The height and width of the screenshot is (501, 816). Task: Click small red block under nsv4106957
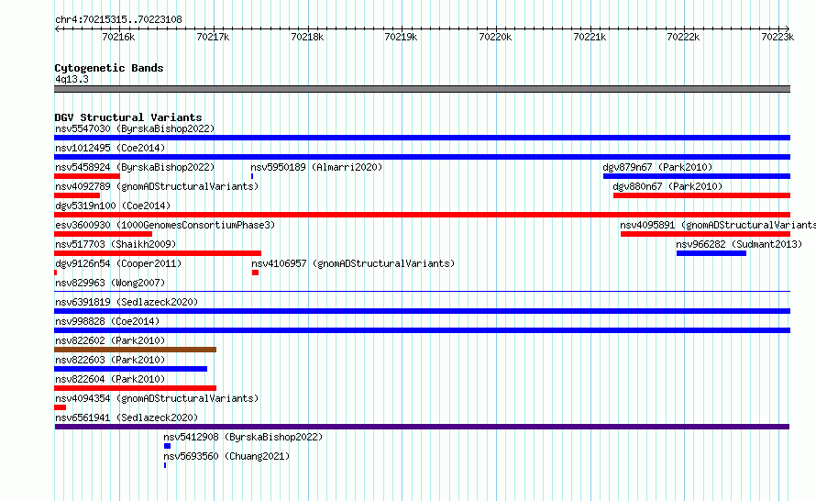pos(255,273)
